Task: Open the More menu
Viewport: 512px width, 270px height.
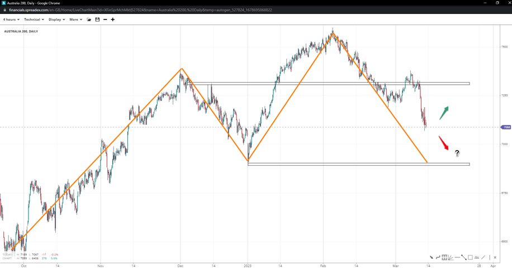Action: pos(75,20)
